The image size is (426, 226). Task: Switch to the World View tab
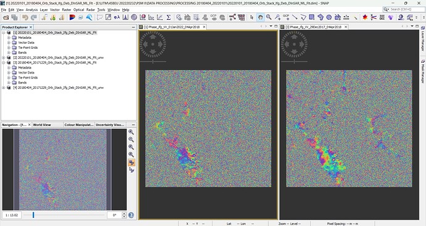coord(42,125)
